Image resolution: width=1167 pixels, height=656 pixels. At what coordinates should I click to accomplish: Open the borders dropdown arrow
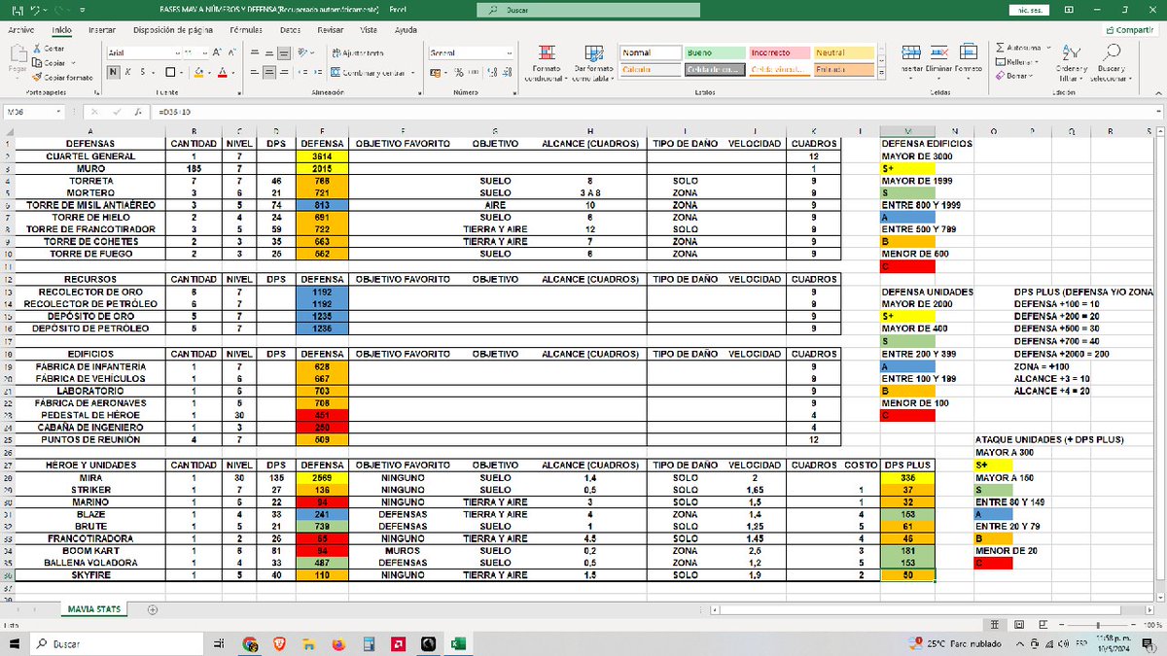(179, 72)
